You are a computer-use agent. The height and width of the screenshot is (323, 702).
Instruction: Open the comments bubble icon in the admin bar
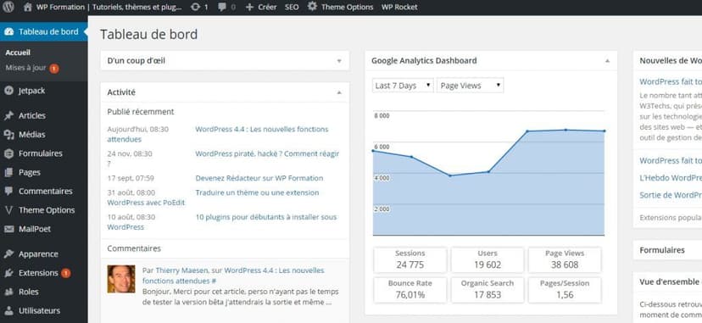(x=222, y=7)
